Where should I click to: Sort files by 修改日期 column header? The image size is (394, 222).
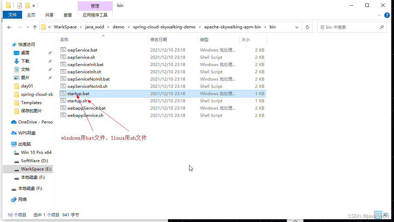(159, 39)
